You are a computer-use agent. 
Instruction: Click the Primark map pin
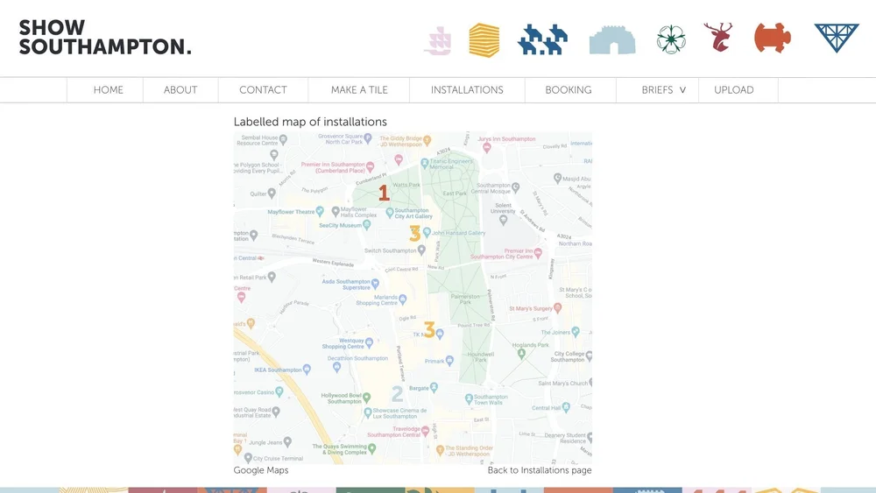coord(449,361)
